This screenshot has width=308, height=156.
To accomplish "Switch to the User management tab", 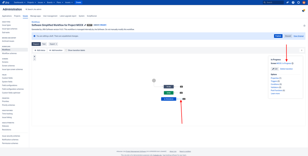I will point(50,16).
